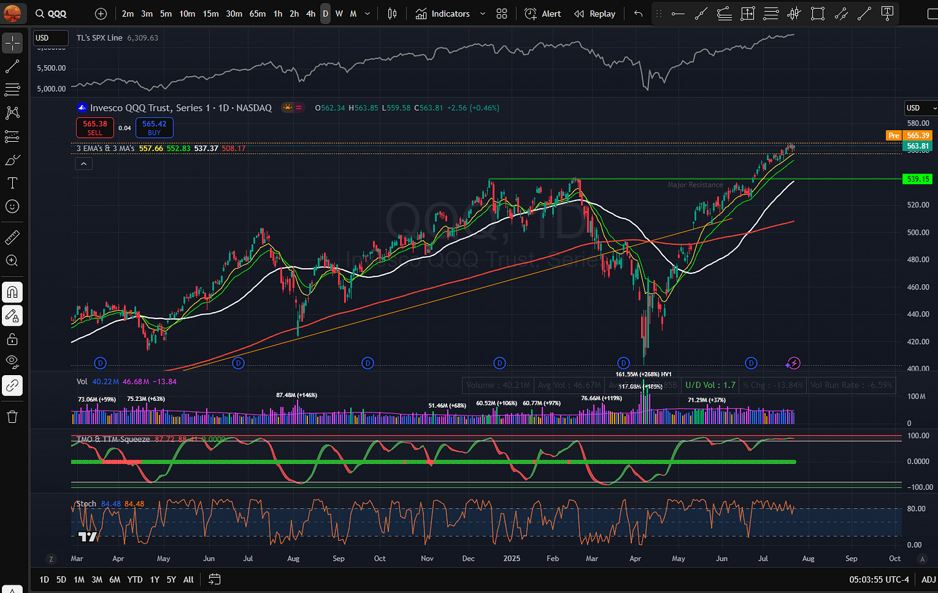Switch to the W weekly timeframe
Screen dimensions: 938x593
340,14
